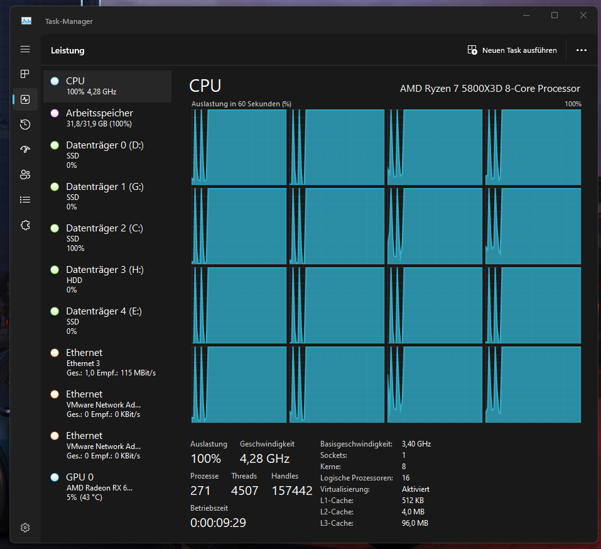Click the AMD Ryzen 7 5800X3D processor name
This screenshot has height=549, width=601.
pos(490,88)
